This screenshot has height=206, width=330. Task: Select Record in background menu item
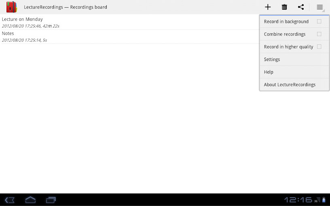[294, 21]
